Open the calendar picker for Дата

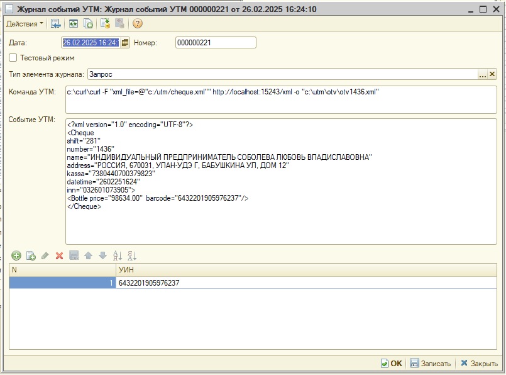point(125,43)
